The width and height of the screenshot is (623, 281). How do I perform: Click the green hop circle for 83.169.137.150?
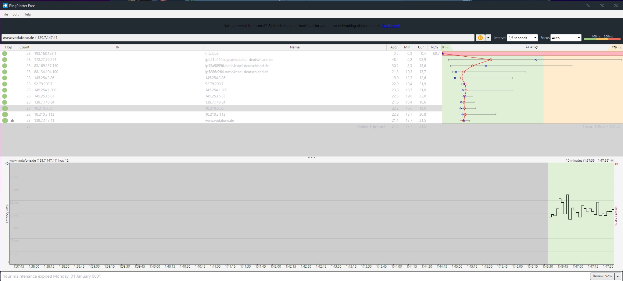(x=5, y=66)
